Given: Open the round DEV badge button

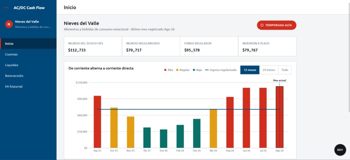Looking at the screenshot, I should (340, 150).
